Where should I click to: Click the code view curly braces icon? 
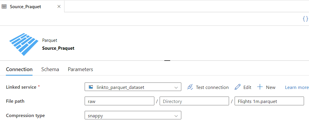point(305,19)
